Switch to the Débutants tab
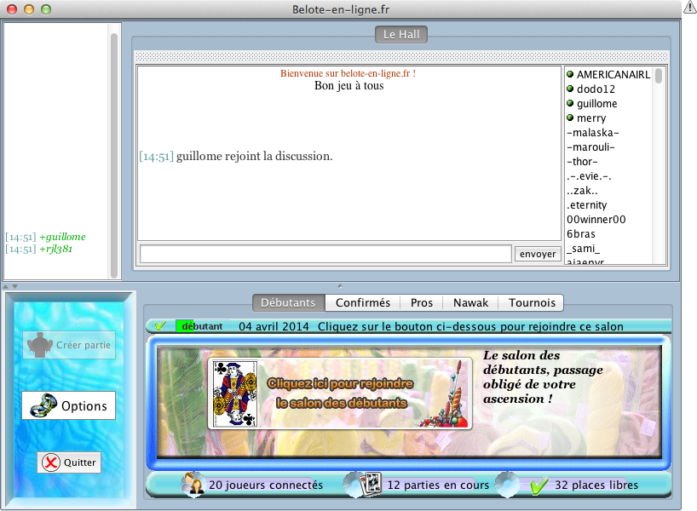 [289, 302]
